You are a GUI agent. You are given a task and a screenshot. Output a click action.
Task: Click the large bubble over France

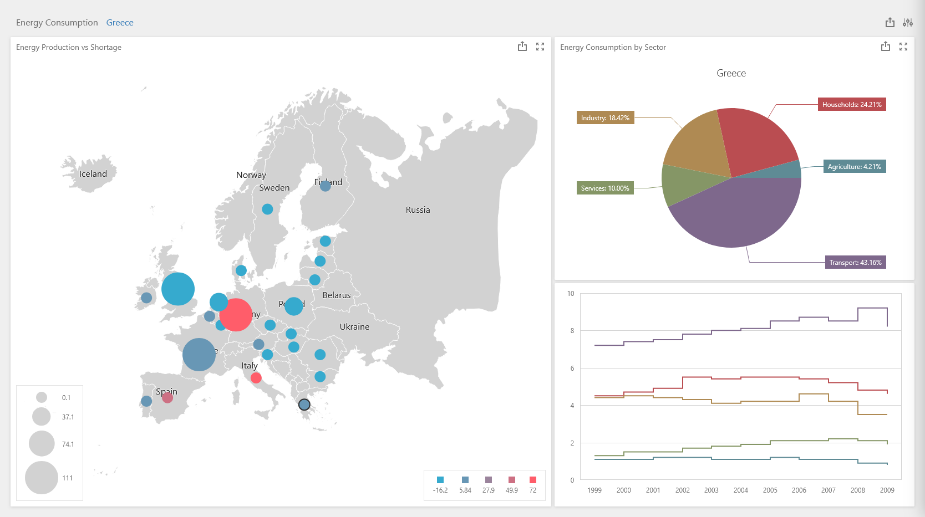199,355
